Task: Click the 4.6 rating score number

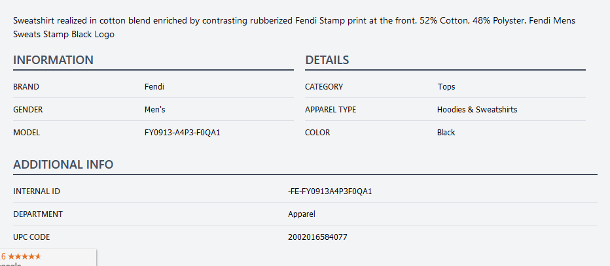Action: (3, 256)
